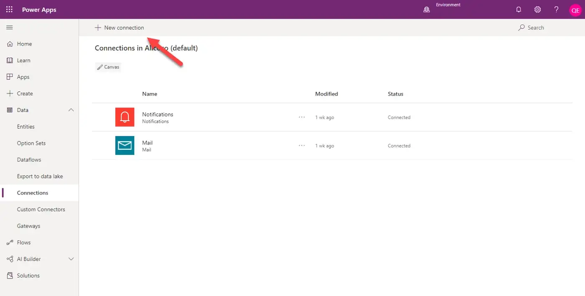585x296 pixels.
Task: Expand the AI Builder section chevron
Action: 71,259
